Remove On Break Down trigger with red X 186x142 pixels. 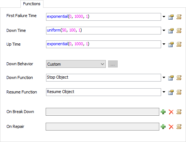(171, 112)
